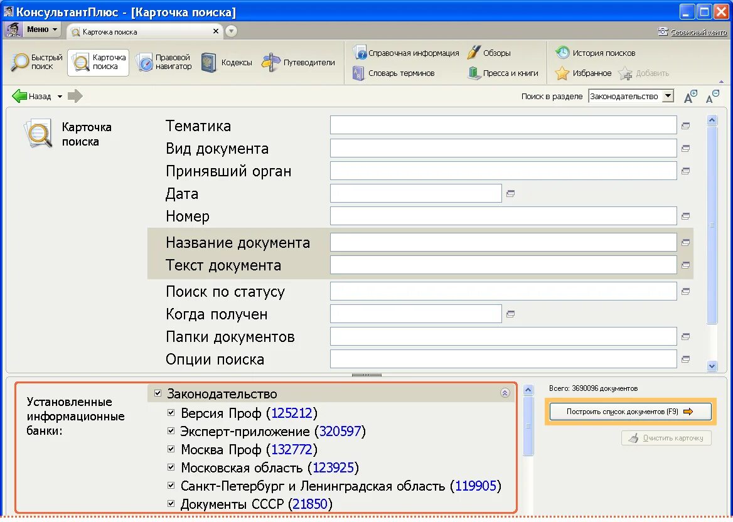Open the Версия Проф count 125212 link
This screenshot has width=733, height=522.
point(292,413)
